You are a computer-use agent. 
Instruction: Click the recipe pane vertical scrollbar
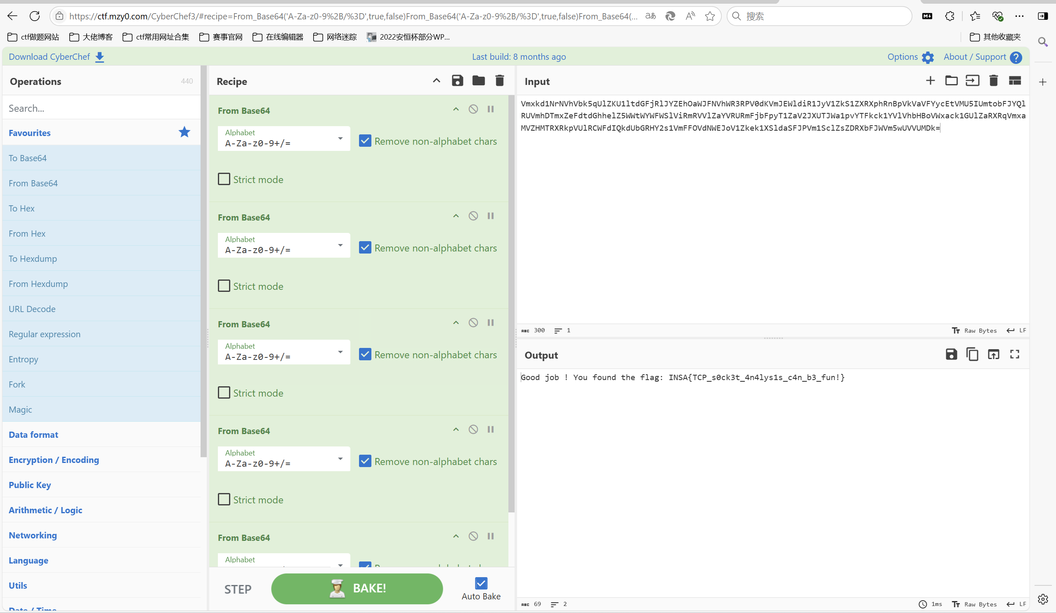pos(511,303)
